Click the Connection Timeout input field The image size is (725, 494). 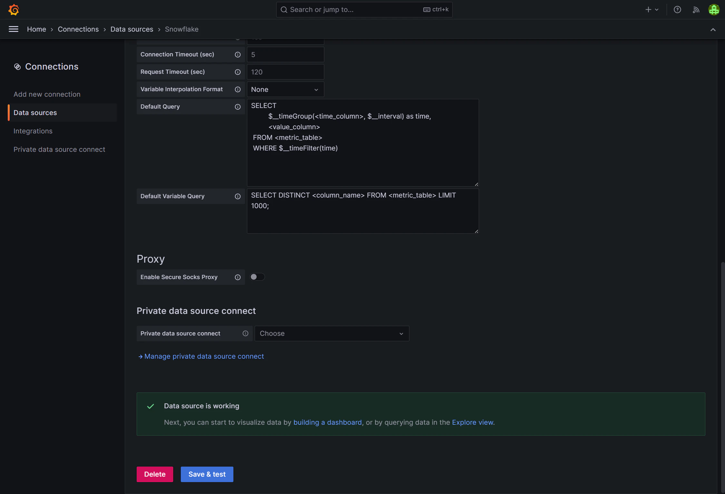[285, 54]
